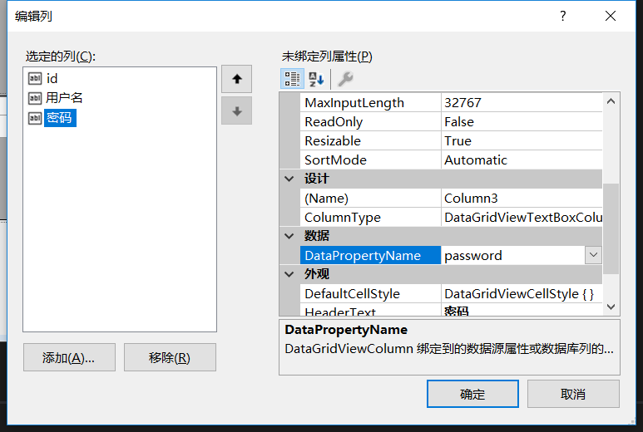Select id in column list
The image size is (643, 432).
[x=52, y=78]
